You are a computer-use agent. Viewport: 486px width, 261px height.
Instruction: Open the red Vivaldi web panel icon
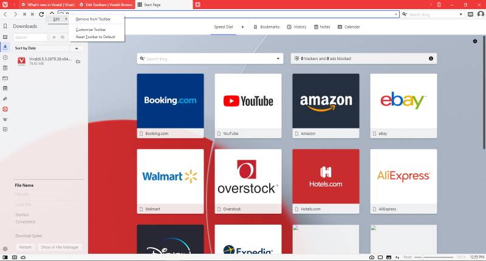(5, 109)
